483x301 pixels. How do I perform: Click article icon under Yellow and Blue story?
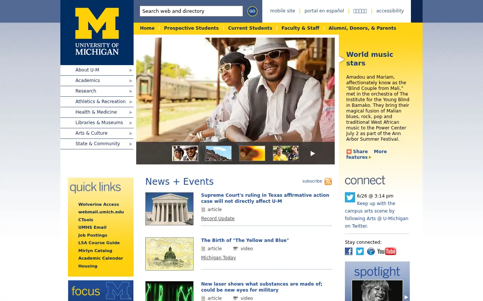pos(203,249)
